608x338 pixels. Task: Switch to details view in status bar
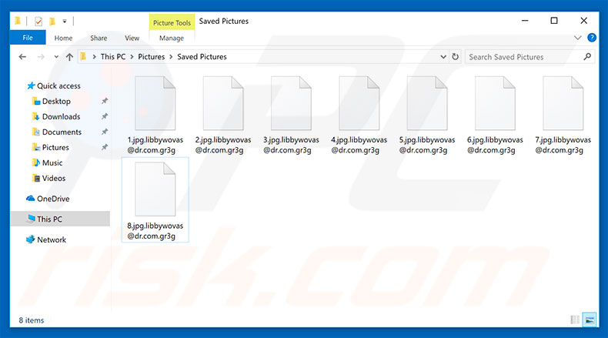(576, 320)
